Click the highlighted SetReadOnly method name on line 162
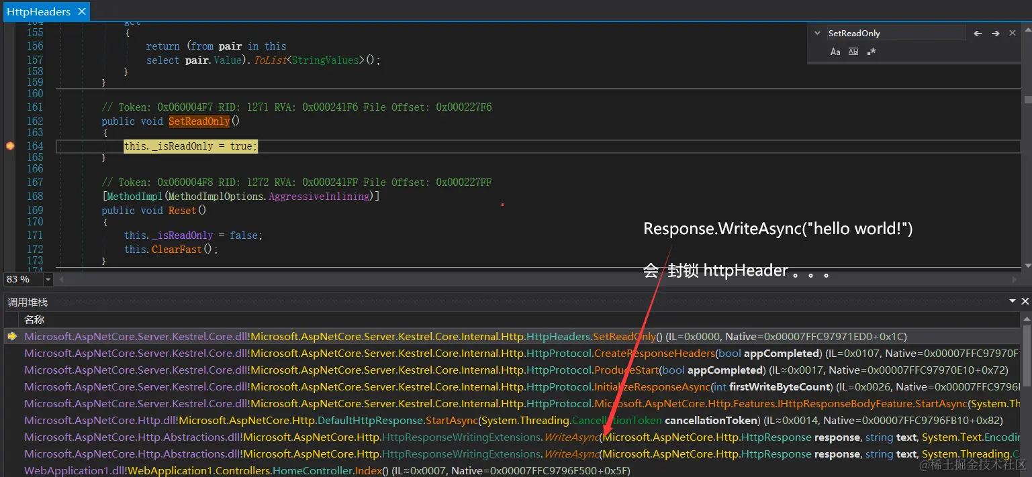This screenshot has height=477, width=1032. click(199, 121)
